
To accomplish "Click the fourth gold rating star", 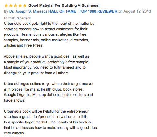I will [20, 5].
